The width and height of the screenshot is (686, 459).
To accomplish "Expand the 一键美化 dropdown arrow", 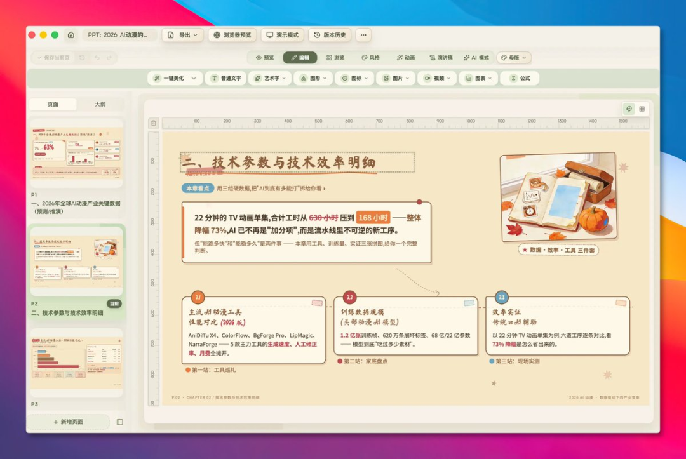I will click(x=194, y=78).
